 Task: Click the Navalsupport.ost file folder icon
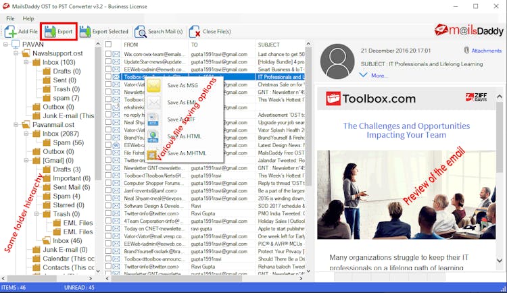click(x=26, y=53)
